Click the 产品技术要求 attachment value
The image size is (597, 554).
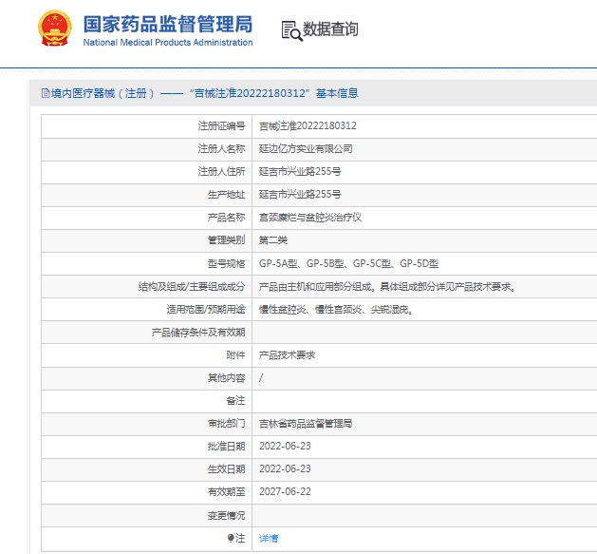(x=287, y=355)
